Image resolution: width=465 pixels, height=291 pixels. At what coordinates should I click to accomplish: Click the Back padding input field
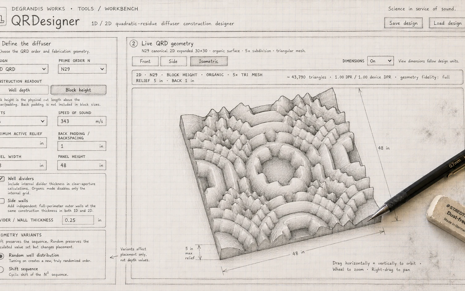[x=82, y=146]
